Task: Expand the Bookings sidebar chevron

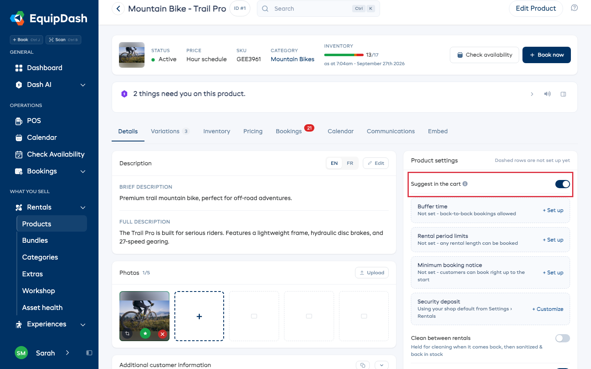Action: click(x=83, y=171)
